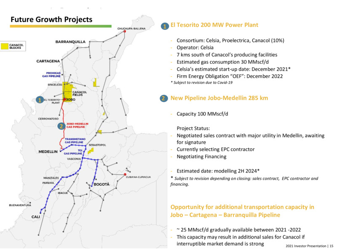The height and width of the screenshot is (252, 337).
Task: Click the 'CUSIANA-CUPIAGUA' map label
Action: click(138, 177)
